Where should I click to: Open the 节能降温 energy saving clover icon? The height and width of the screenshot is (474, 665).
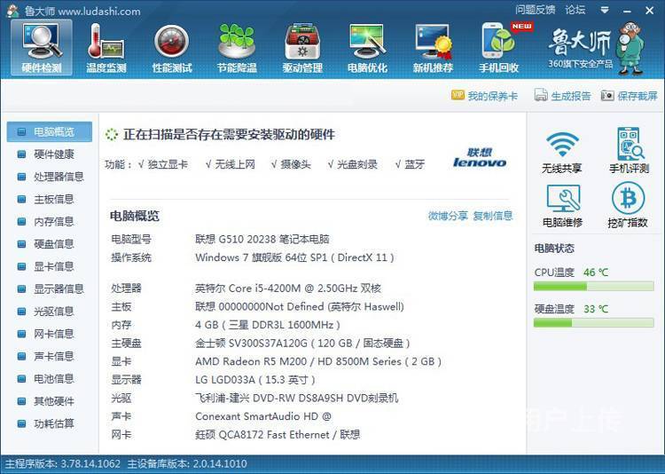[x=237, y=48]
